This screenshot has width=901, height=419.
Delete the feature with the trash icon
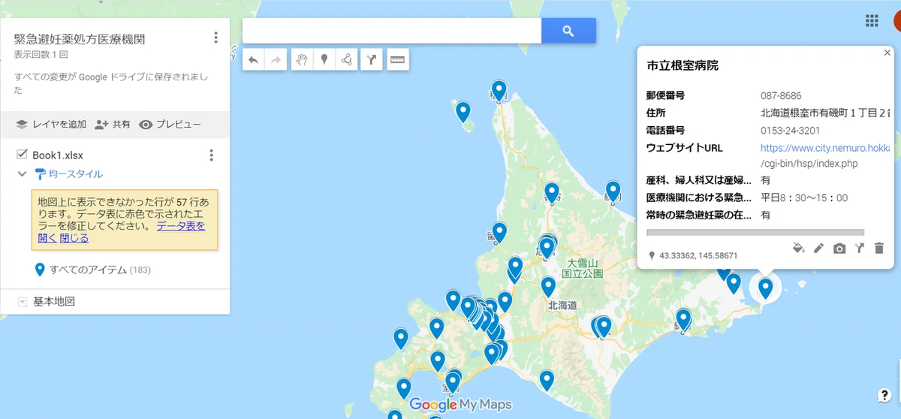tap(879, 248)
